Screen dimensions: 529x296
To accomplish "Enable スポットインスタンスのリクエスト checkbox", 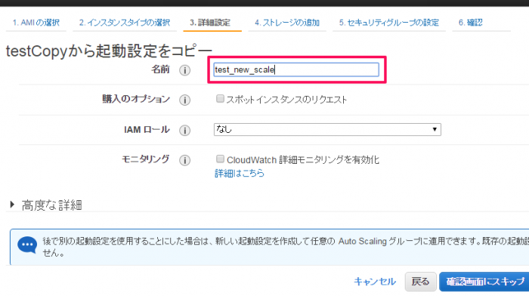I will [x=220, y=98].
